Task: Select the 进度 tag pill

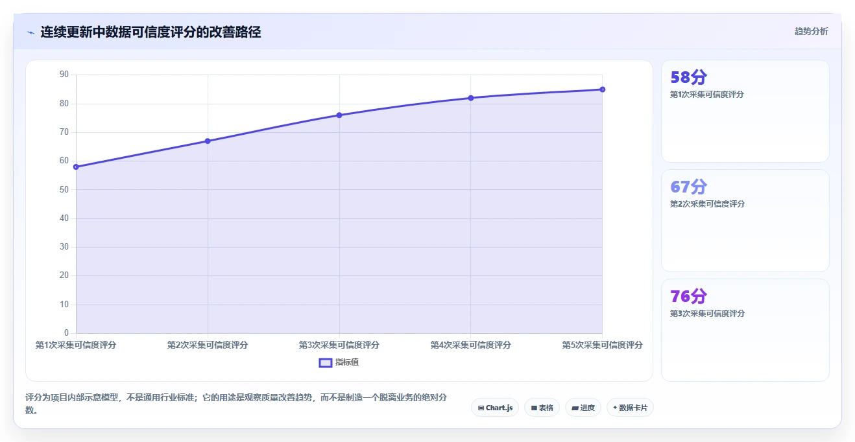Action: click(x=583, y=408)
